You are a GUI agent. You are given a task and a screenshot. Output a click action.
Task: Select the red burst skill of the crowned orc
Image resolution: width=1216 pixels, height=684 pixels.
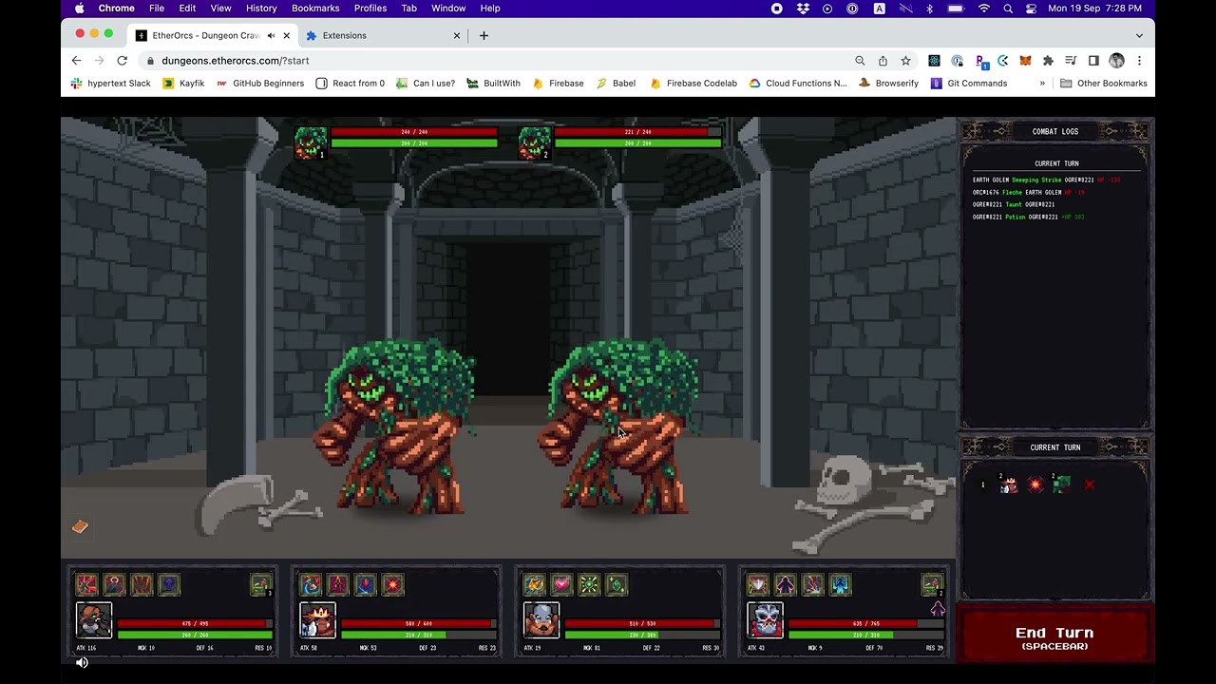393,584
